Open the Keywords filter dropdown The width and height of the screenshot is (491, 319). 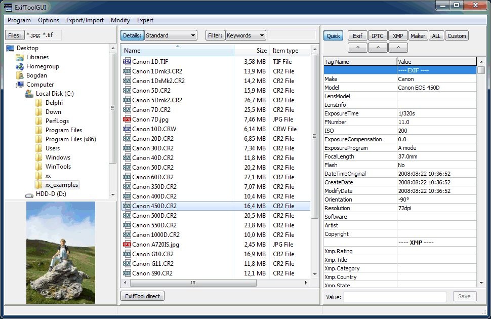point(246,35)
